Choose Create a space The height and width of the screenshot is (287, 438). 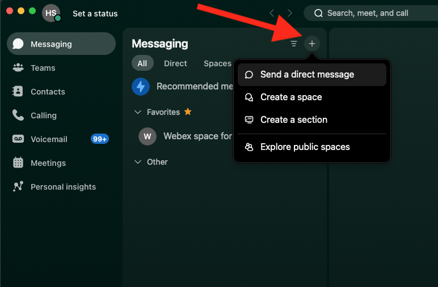coord(291,97)
